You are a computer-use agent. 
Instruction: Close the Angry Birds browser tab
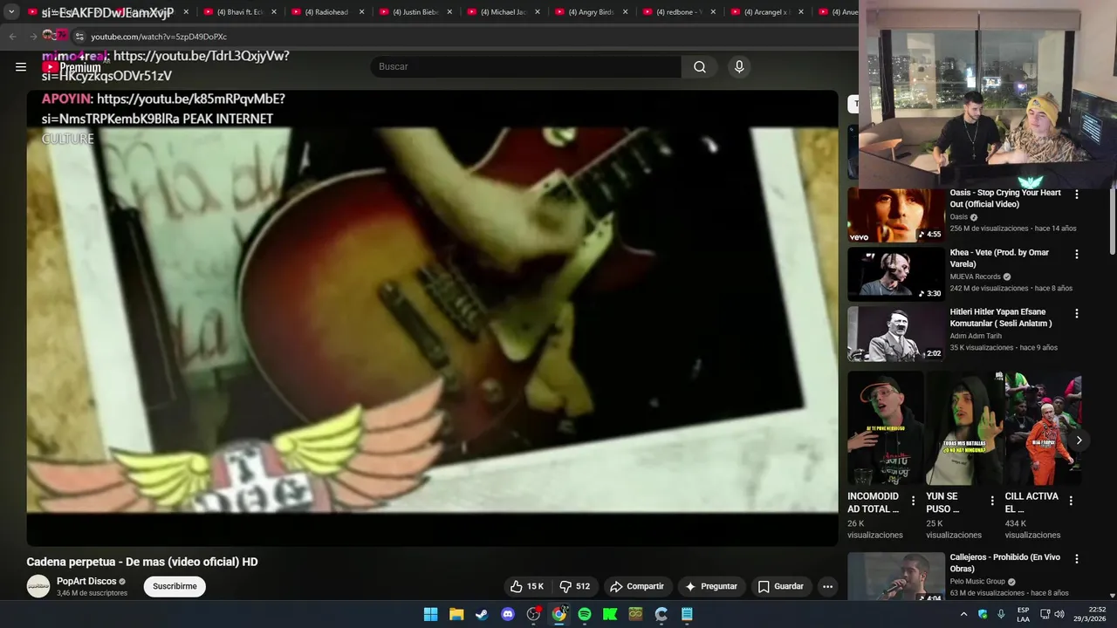625,12
